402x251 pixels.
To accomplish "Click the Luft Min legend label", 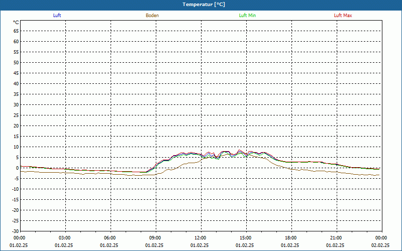I will click(247, 16).
